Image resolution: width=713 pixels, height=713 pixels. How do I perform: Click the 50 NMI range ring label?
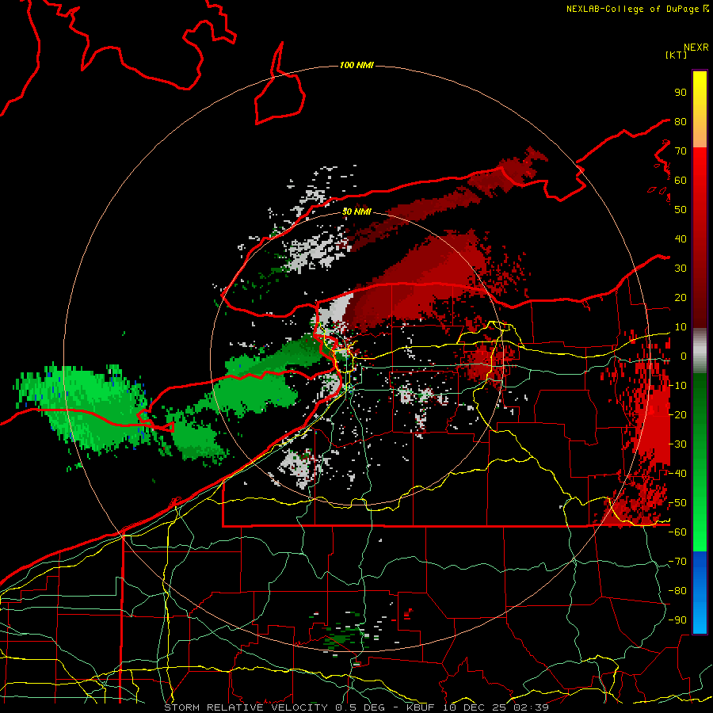coord(356,212)
